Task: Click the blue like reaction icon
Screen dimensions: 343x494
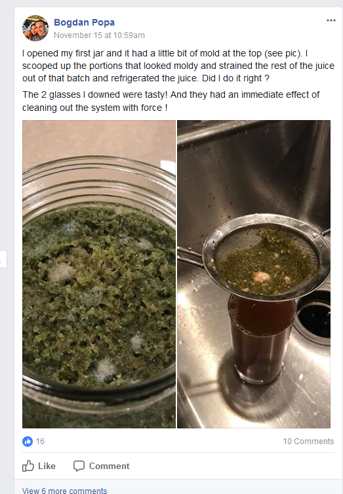Action: pyautogui.click(x=28, y=442)
